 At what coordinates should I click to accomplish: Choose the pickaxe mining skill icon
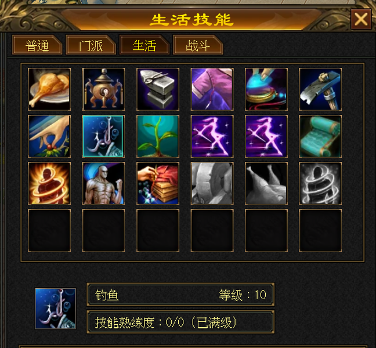(x=320, y=89)
